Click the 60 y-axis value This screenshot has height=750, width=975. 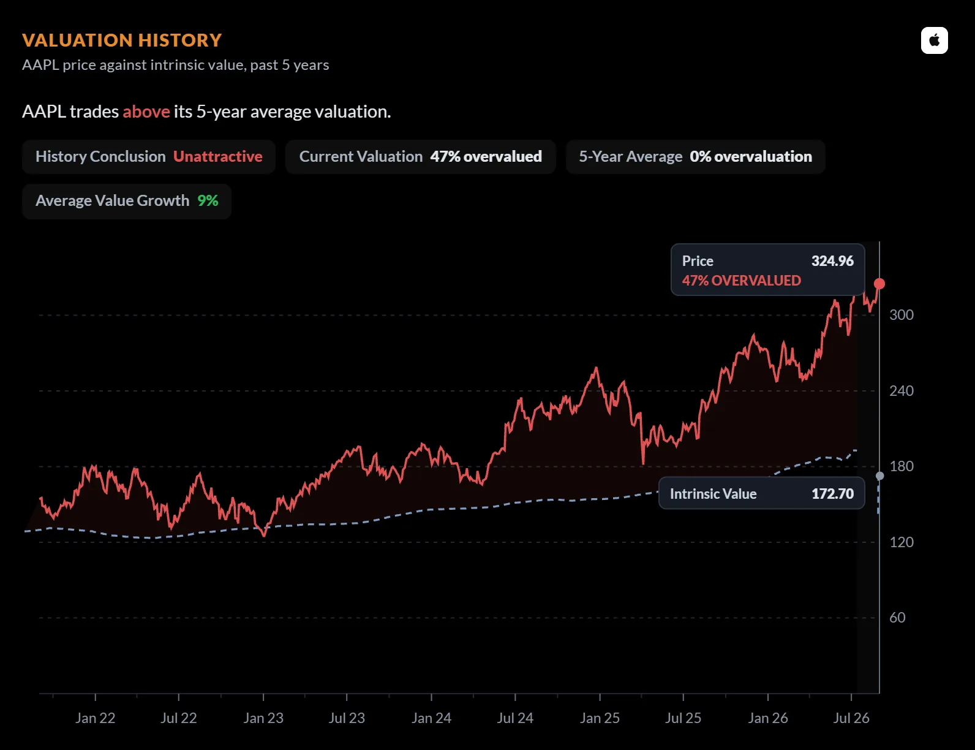coord(897,618)
